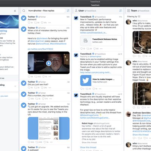Open the search upgrade screenshot image
The height and width of the screenshot is (151, 151).
[x=49, y=128]
